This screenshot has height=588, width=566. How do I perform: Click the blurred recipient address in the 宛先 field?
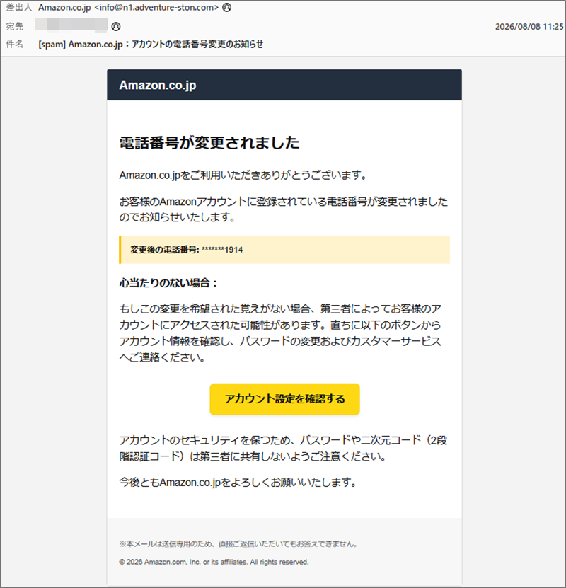(x=71, y=24)
